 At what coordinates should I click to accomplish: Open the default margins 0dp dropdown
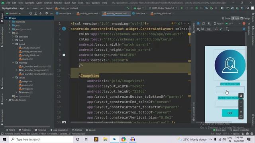(x=209, y=29)
